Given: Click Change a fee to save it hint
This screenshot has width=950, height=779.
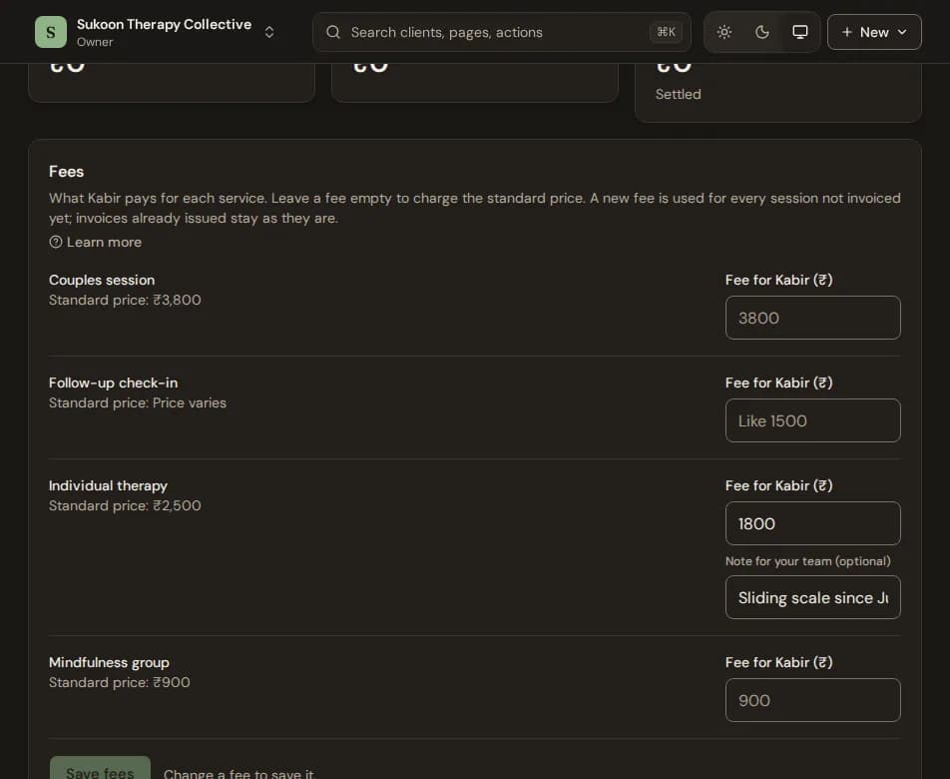Looking at the screenshot, I should point(238,774).
